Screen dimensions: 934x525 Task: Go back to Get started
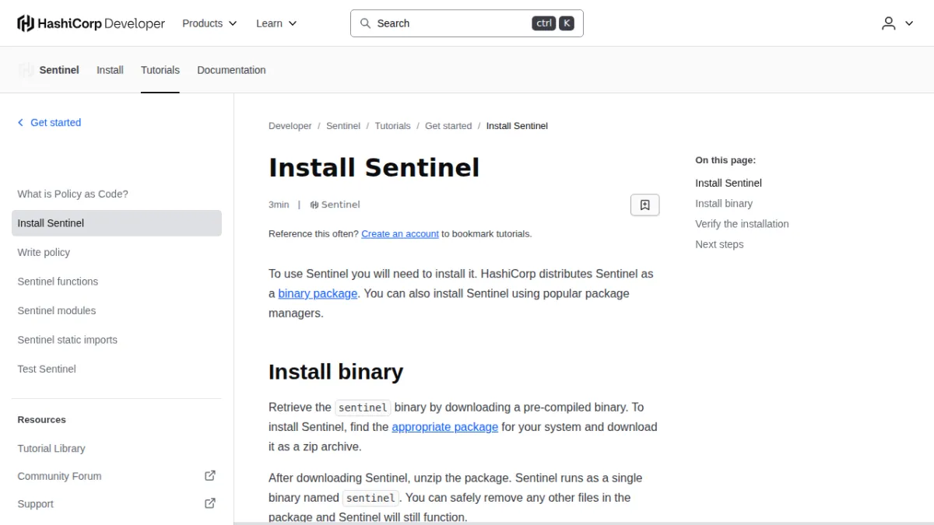[x=55, y=122]
